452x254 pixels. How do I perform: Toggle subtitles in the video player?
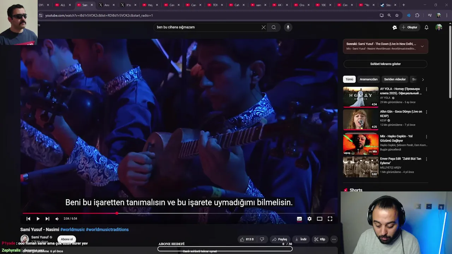[x=299, y=219]
